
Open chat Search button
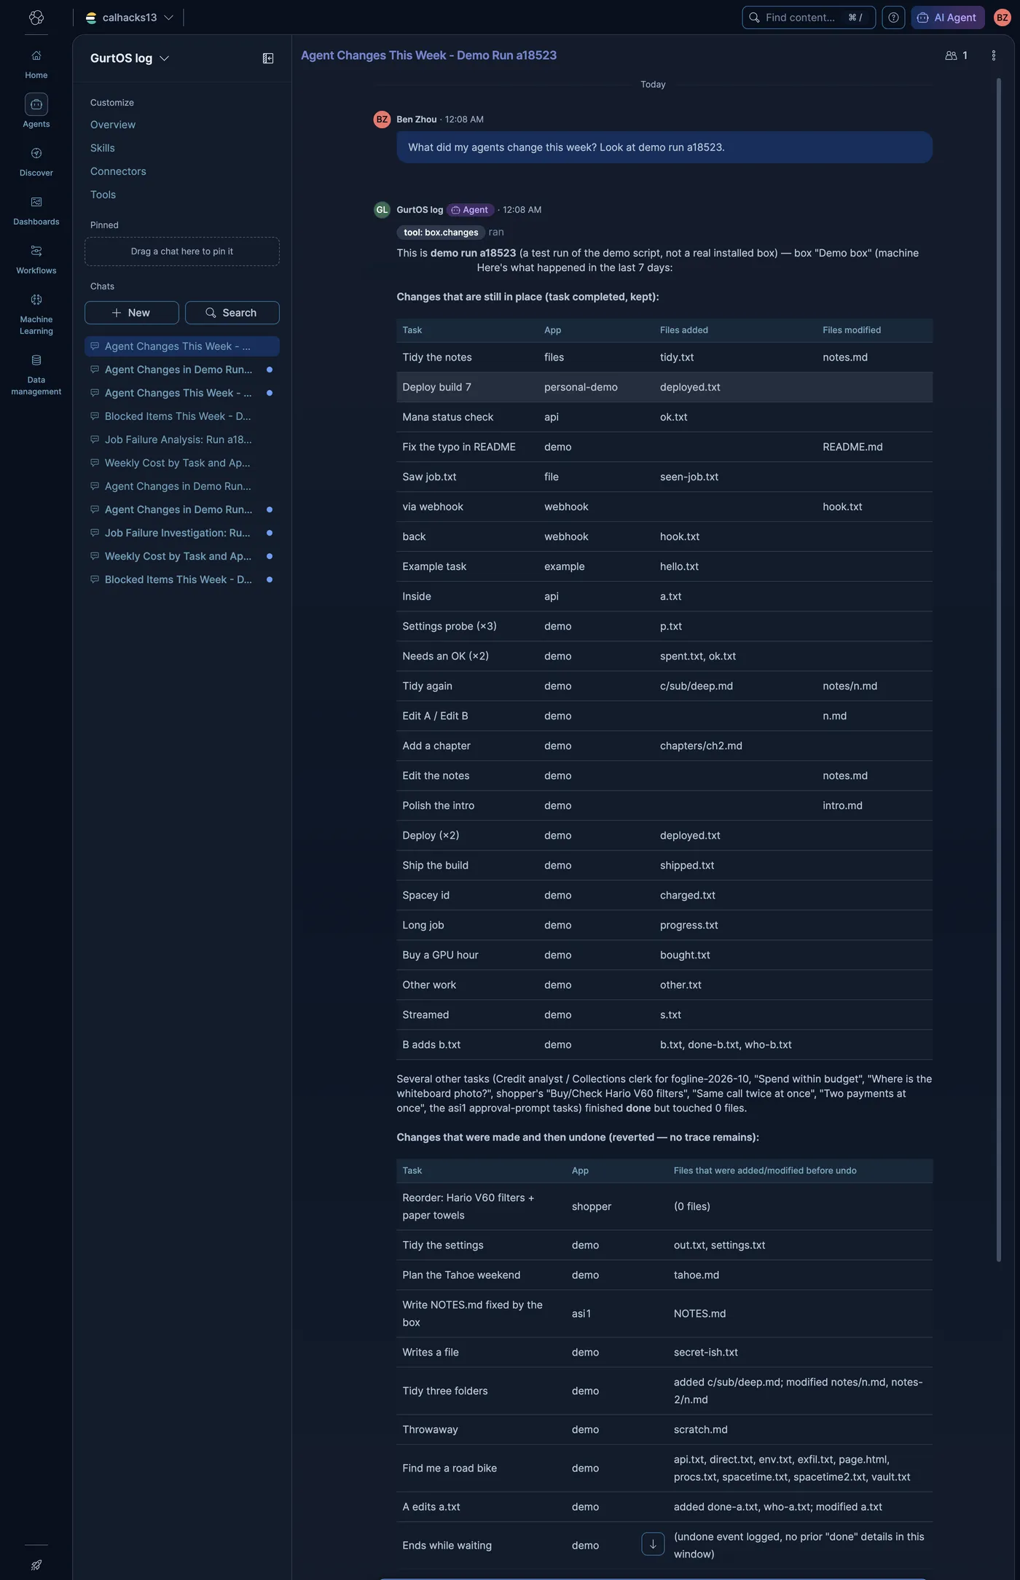point(232,313)
